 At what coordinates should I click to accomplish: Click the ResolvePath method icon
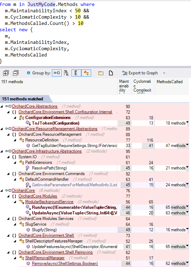pos(28,168)
